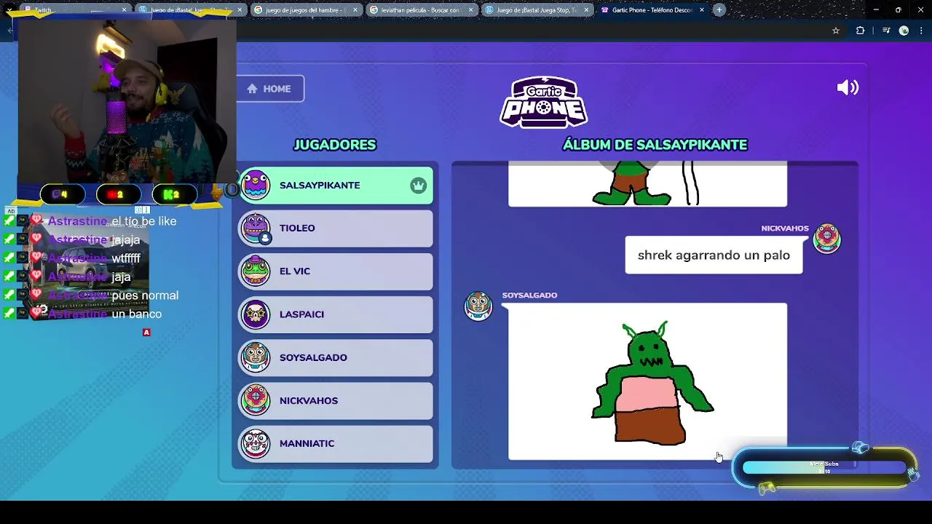Click the SOYSALGADO name above the drawing
The width and height of the screenshot is (932, 524).
tap(529, 295)
